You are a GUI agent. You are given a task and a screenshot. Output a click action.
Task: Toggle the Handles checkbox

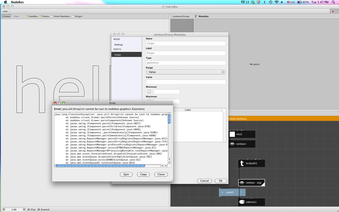tap(26, 16)
